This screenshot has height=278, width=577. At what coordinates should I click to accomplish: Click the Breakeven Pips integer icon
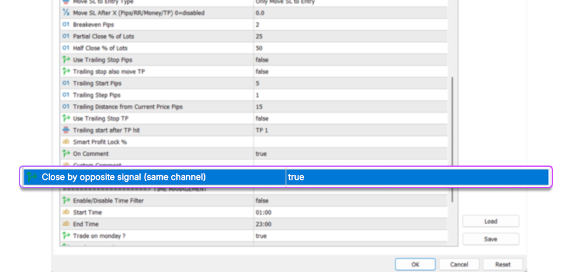click(x=65, y=25)
